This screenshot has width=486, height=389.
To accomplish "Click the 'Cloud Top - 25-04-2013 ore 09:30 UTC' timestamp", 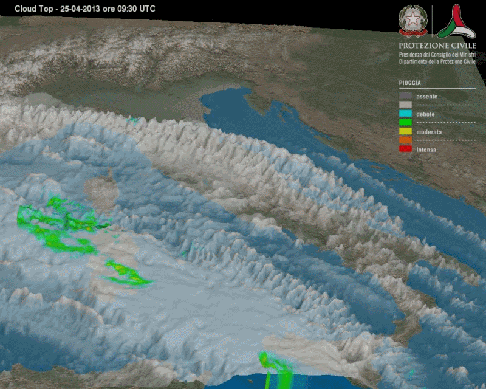I will 85,9.
